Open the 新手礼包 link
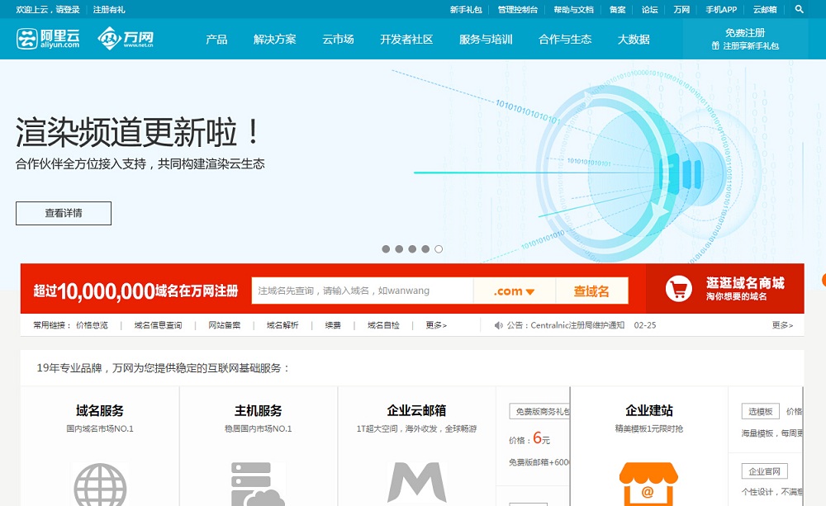Image resolution: width=826 pixels, height=506 pixels. tap(466, 9)
